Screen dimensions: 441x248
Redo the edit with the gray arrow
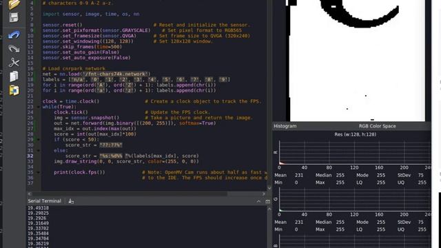click(14, 49)
